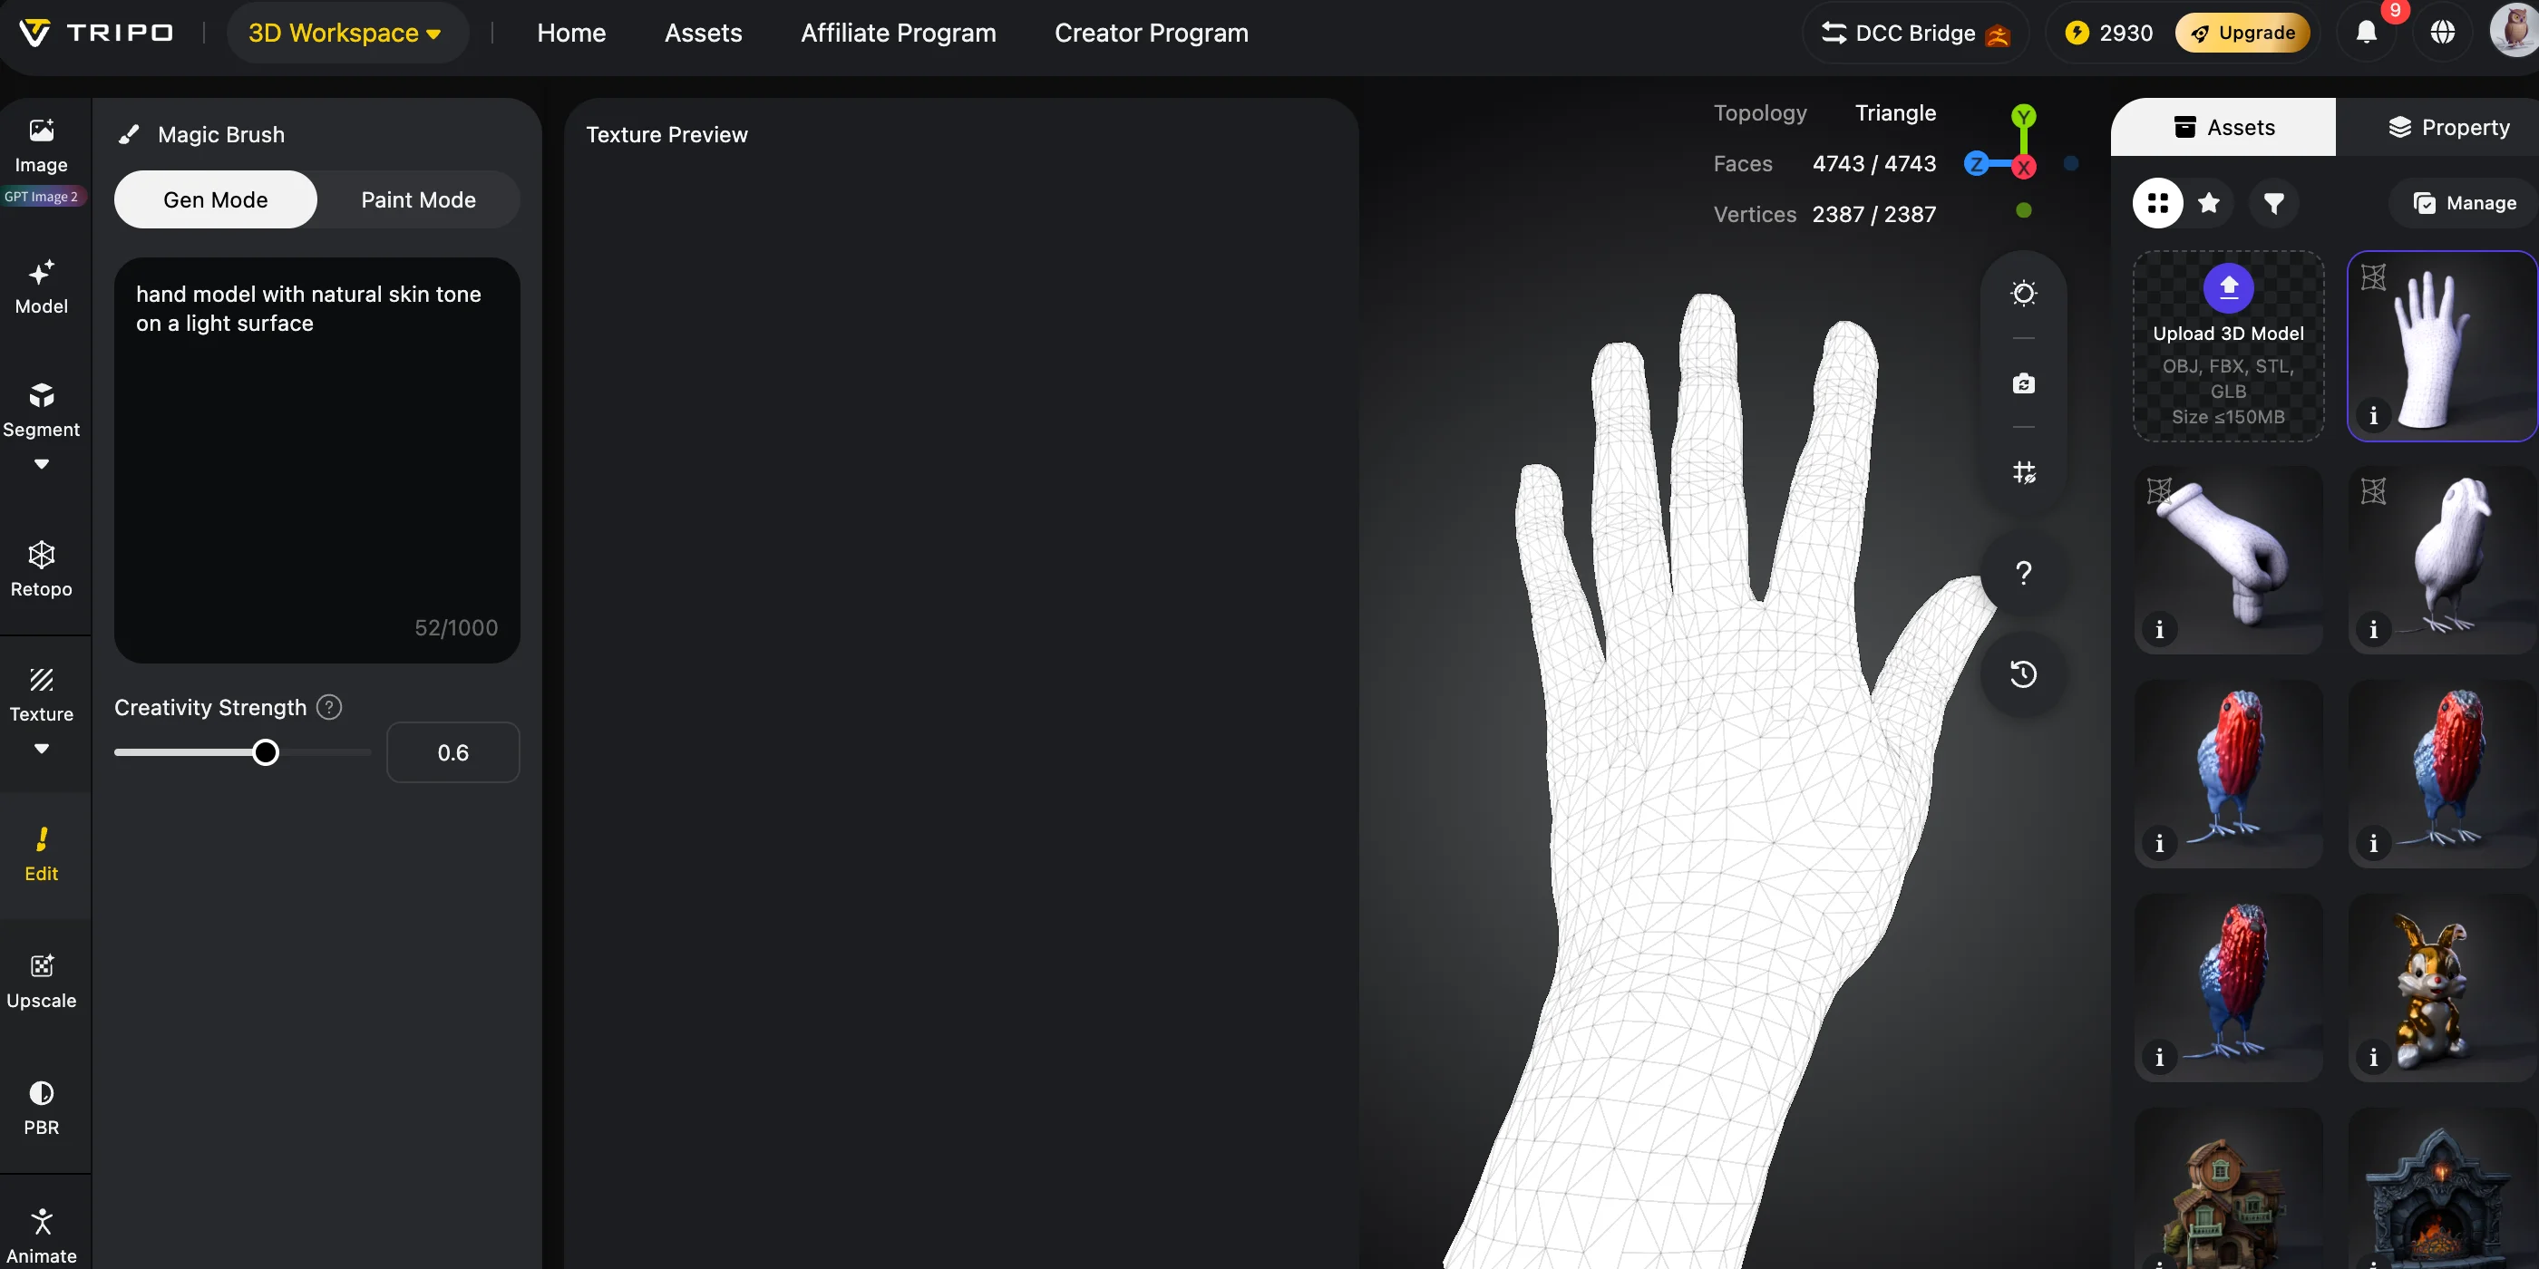Screen dimensions: 2539x1269
Task: Open the language globe icon
Action: pos(2442,33)
